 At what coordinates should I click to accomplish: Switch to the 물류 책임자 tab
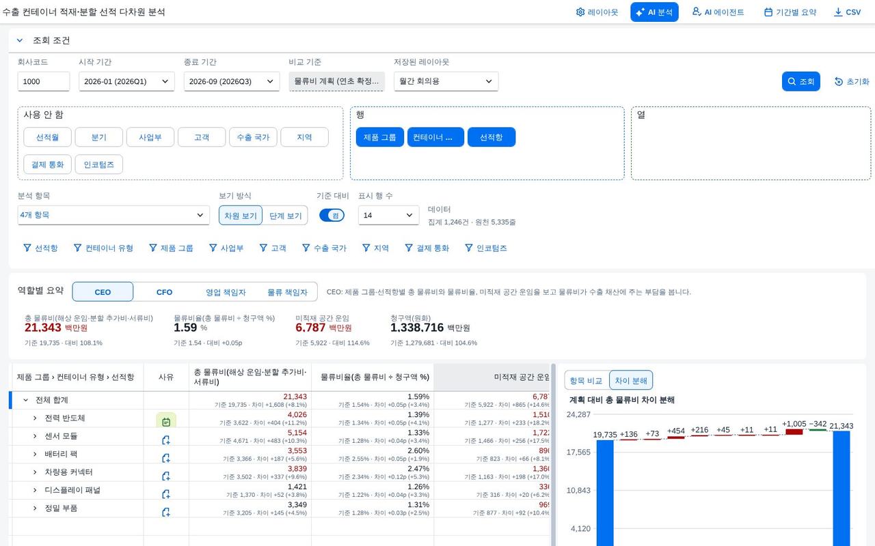click(x=287, y=292)
